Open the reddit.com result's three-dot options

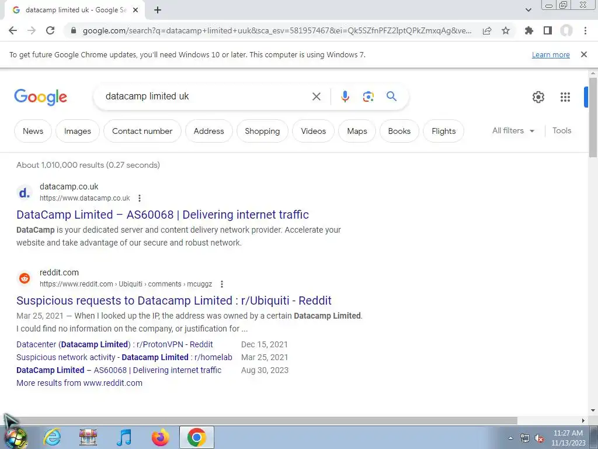coord(221,284)
